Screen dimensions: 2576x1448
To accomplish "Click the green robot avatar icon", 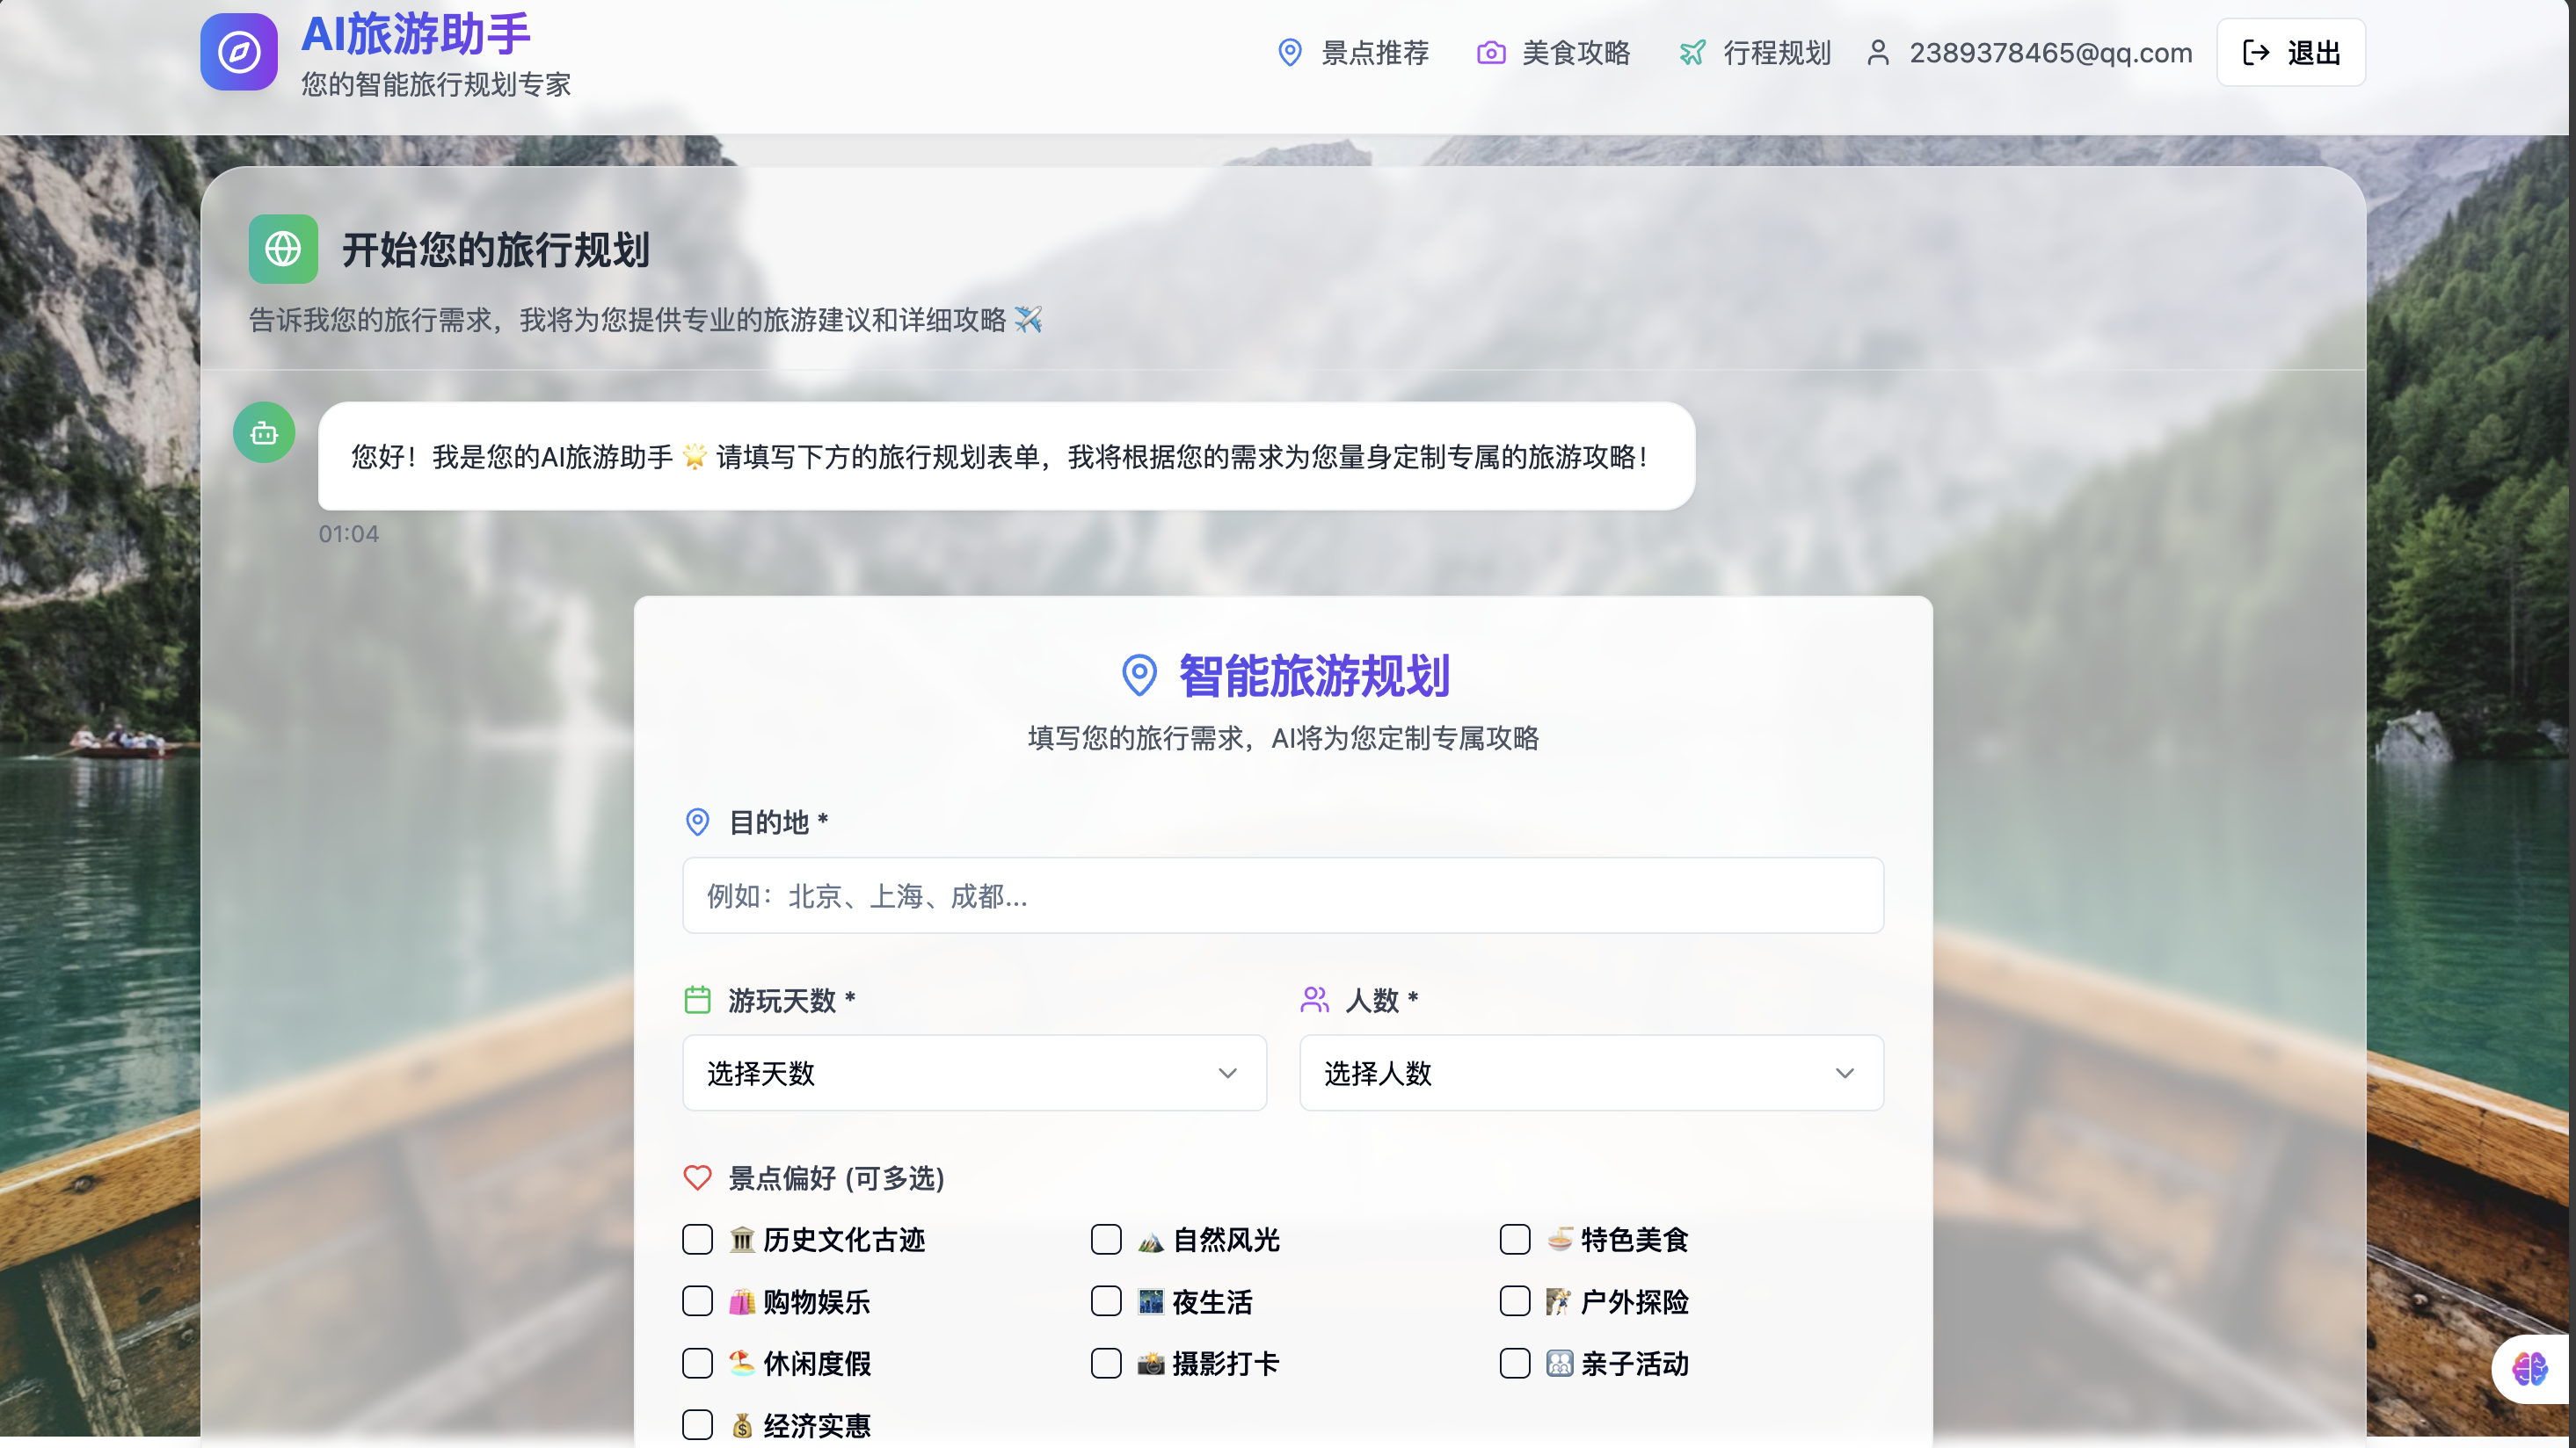I will click(264, 432).
